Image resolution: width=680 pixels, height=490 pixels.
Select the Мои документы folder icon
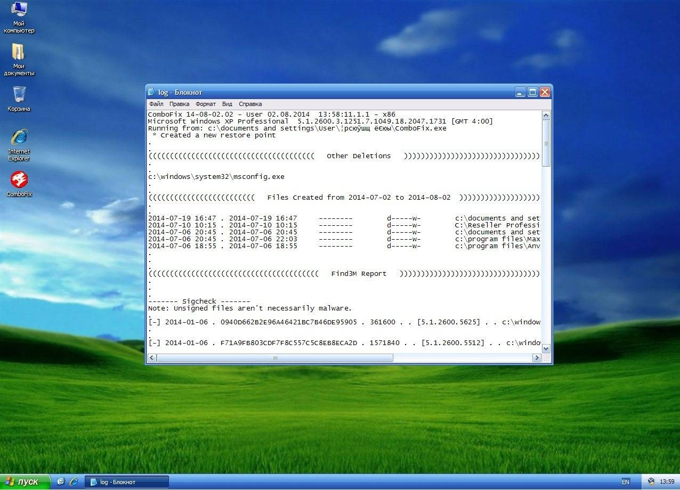[x=19, y=60]
